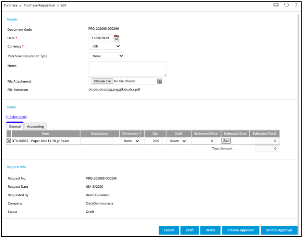Click the Purchase breadcrumb

point(11,5)
